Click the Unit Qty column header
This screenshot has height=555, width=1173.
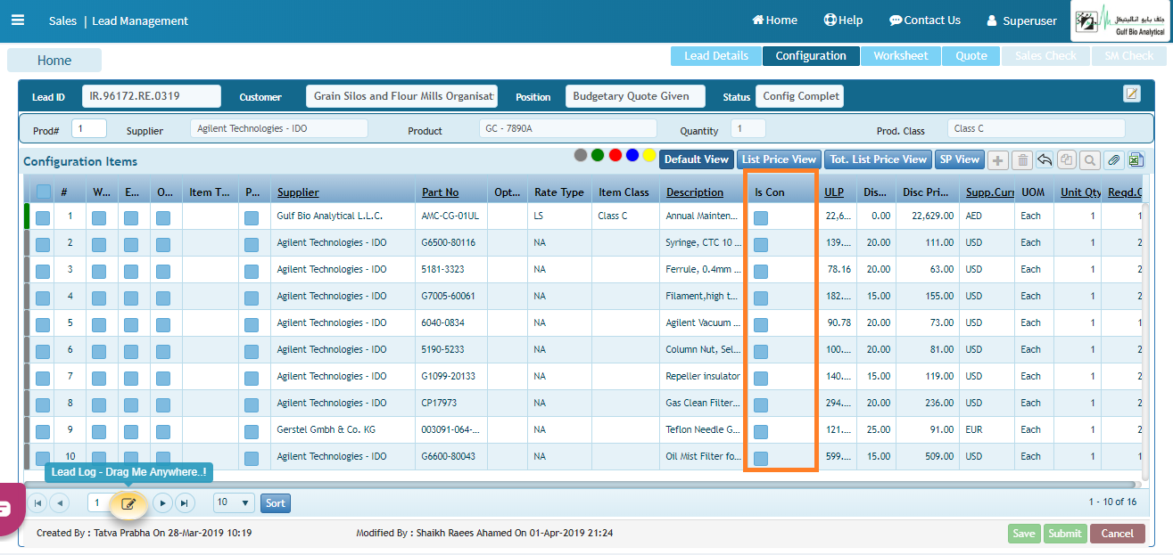[x=1080, y=192]
